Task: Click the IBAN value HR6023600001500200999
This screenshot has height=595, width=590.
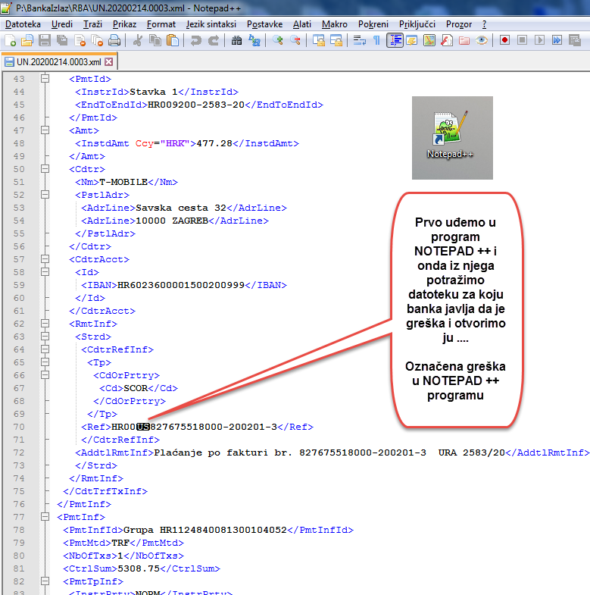Action: click(181, 285)
